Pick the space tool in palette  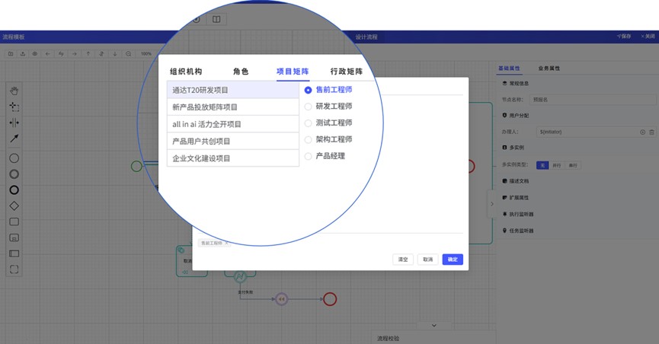click(x=14, y=123)
